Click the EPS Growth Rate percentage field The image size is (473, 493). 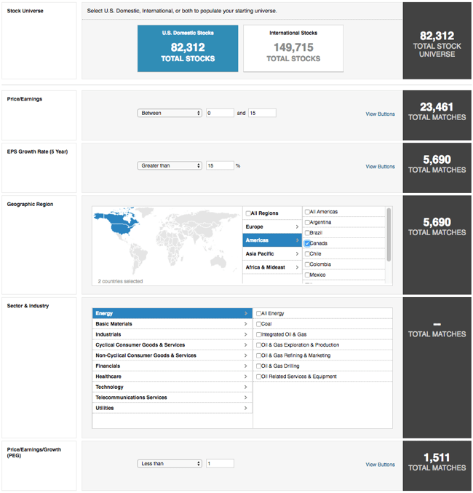(220, 165)
